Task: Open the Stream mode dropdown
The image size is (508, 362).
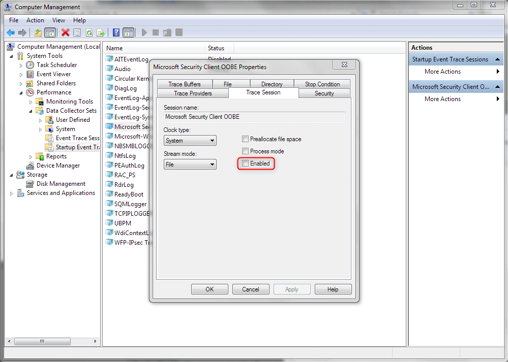Action: [x=190, y=164]
